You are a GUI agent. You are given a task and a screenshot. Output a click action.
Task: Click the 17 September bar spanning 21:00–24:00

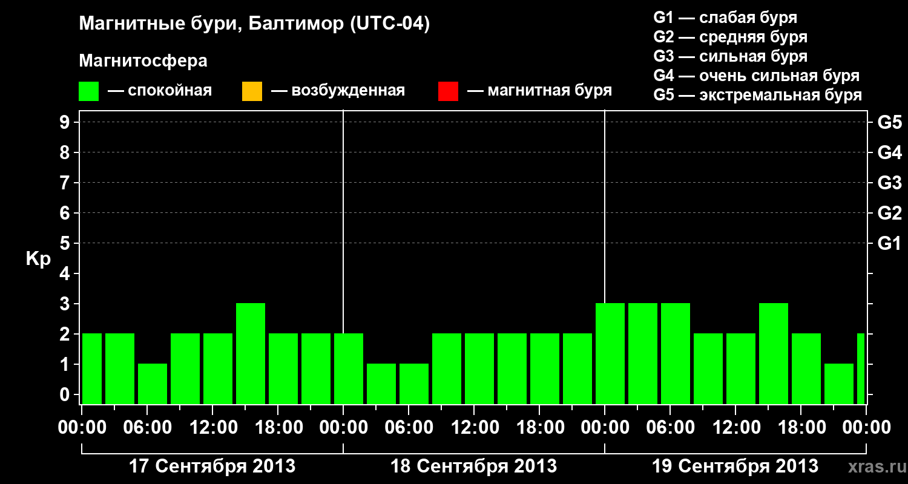coord(316,368)
